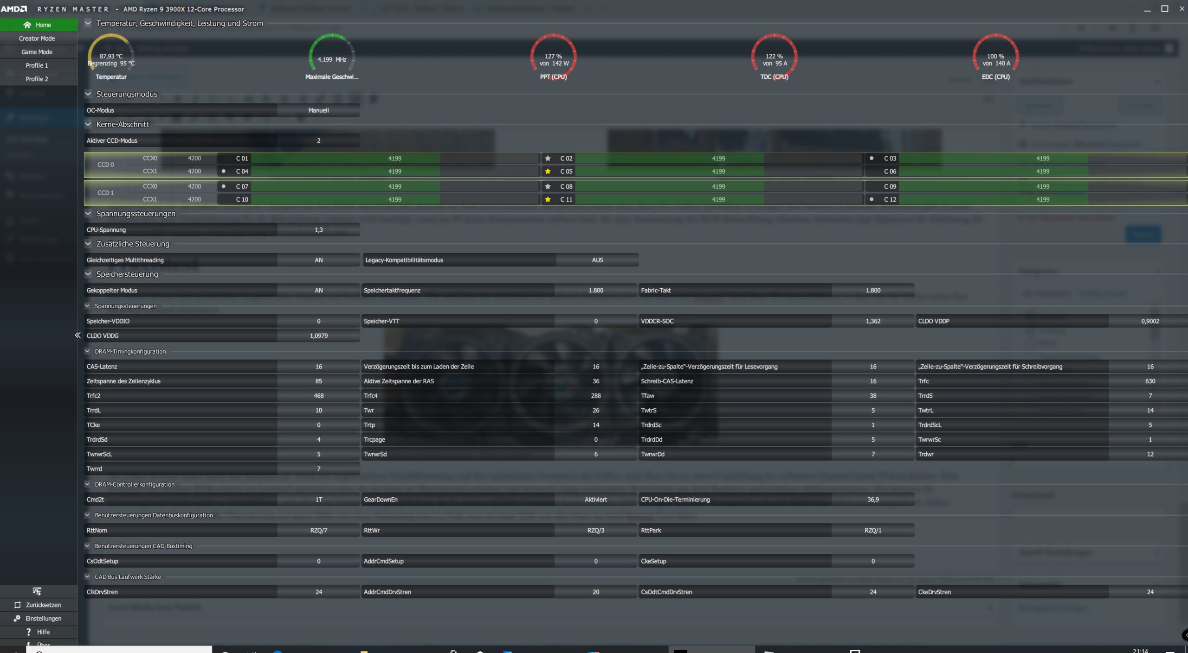The image size is (1188, 653).
Task: Click the dot marker beside C 03
Action: (x=872, y=158)
